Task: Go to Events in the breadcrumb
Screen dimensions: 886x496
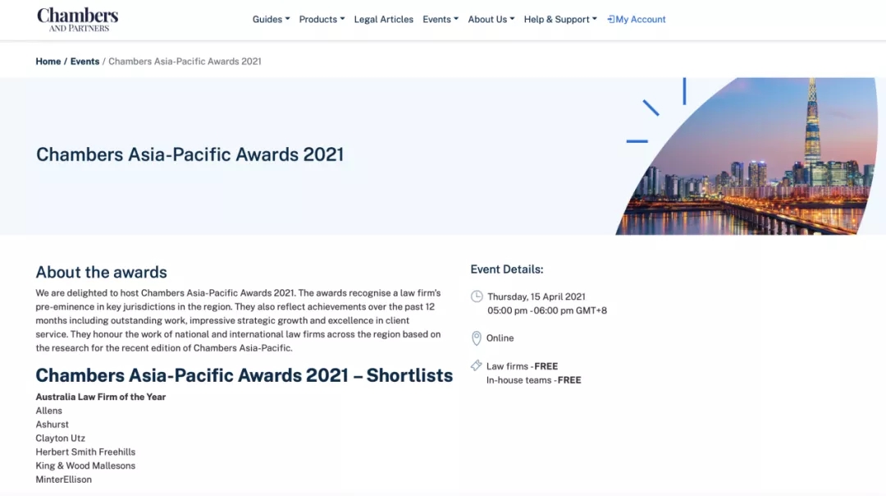Action: tap(84, 61)
